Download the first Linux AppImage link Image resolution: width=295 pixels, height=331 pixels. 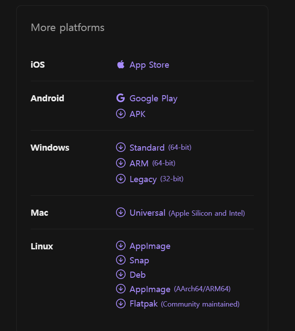point(150,246)
